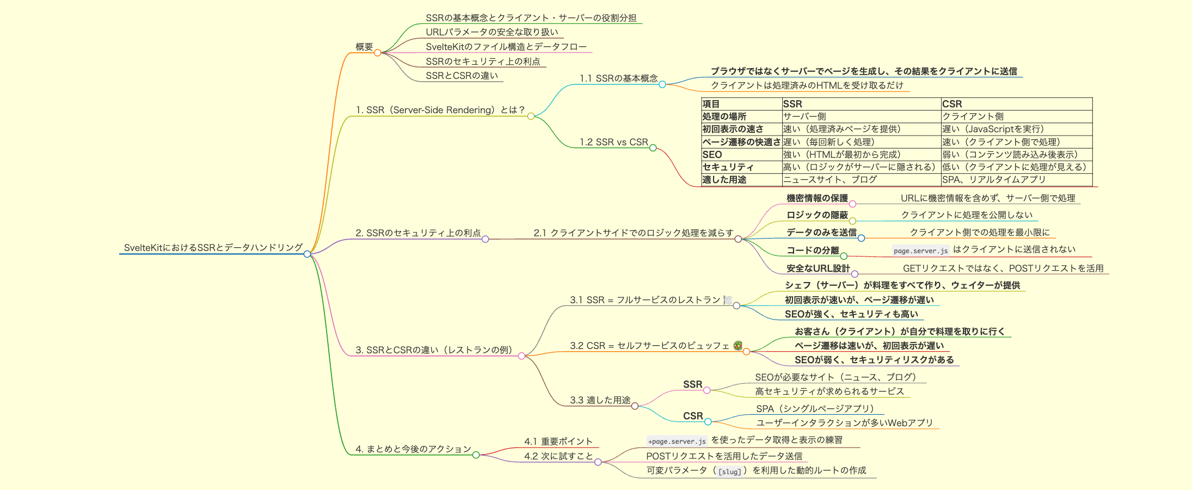Collapse the 3.3 適した用途 node circle
The height and width of the screenshot is (490, 1192).
(635, 406)
